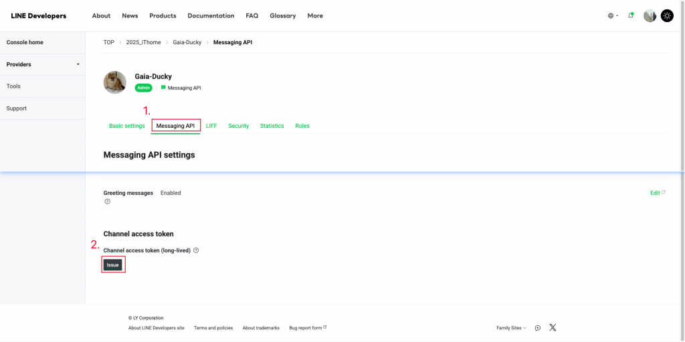Click the LINE Developers logo

pyautogui.click(x=38, y=16)
